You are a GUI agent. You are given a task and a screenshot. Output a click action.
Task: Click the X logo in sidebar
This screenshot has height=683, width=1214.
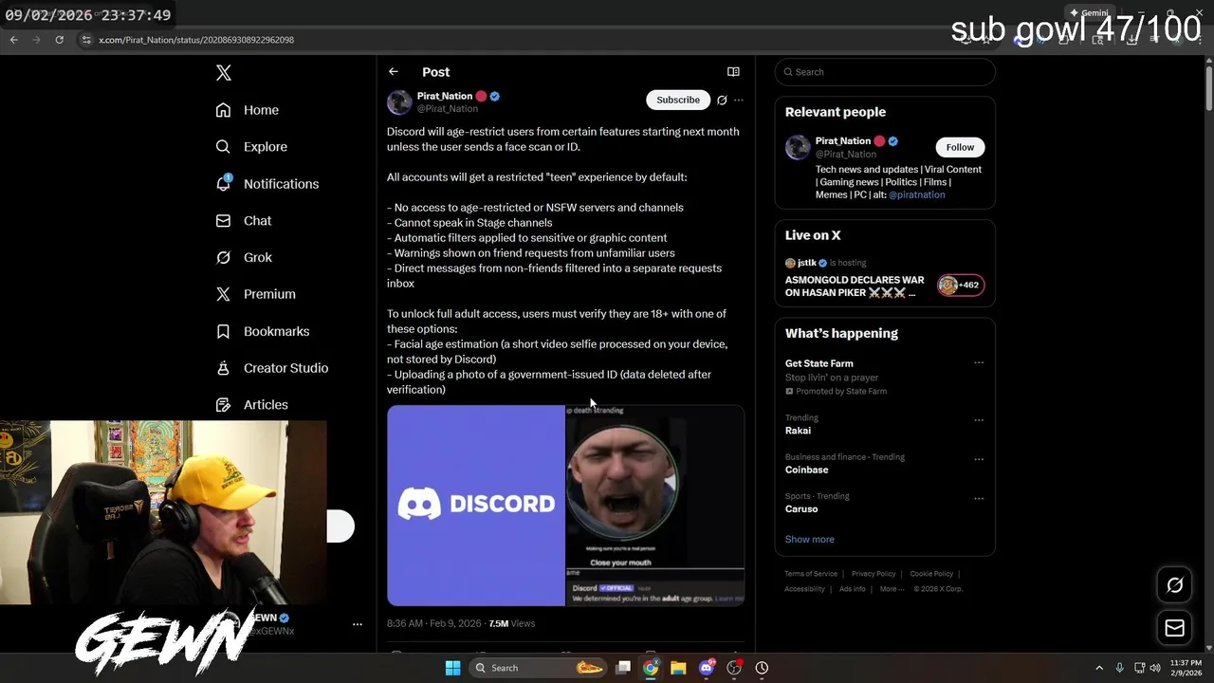(x=223, y=73)
